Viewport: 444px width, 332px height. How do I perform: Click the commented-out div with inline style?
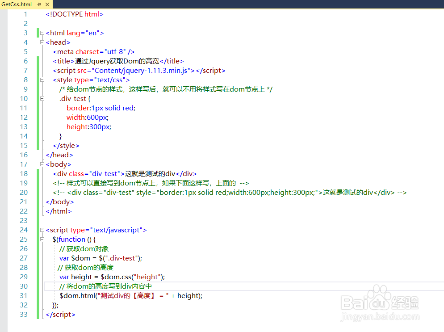coord(230,193)
